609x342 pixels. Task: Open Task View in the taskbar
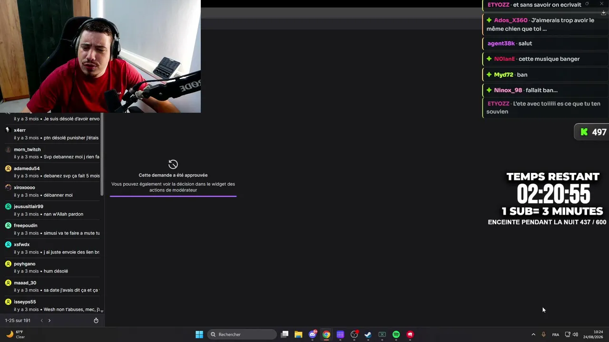pos(285,334)
